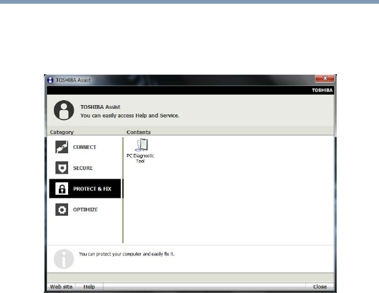This screenshot has width=379, height=293.
Task: Click the TOSHIBA logo in black banner
Action: tap(322, 90)
